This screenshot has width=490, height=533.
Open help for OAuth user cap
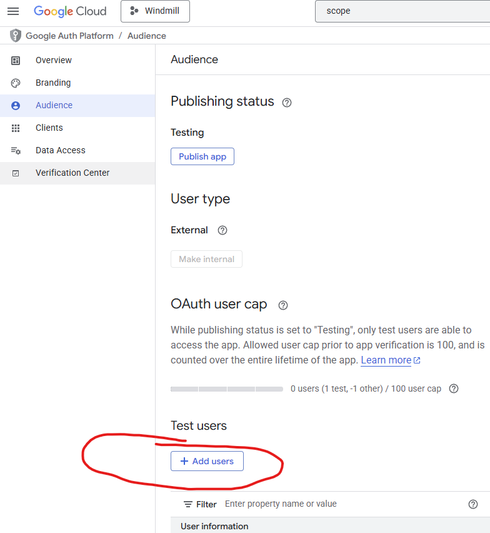pos(283,305)
